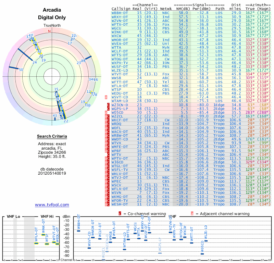Click the WRBW-DT callsign

coord(120,135)
